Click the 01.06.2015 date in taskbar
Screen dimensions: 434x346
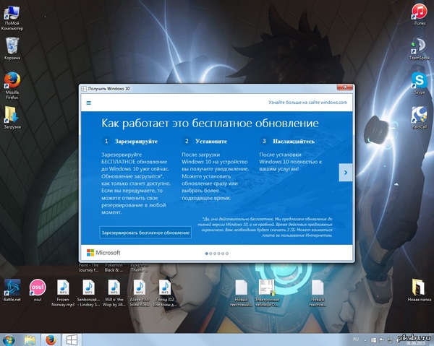pyautogui.click(x=415, y=343)
